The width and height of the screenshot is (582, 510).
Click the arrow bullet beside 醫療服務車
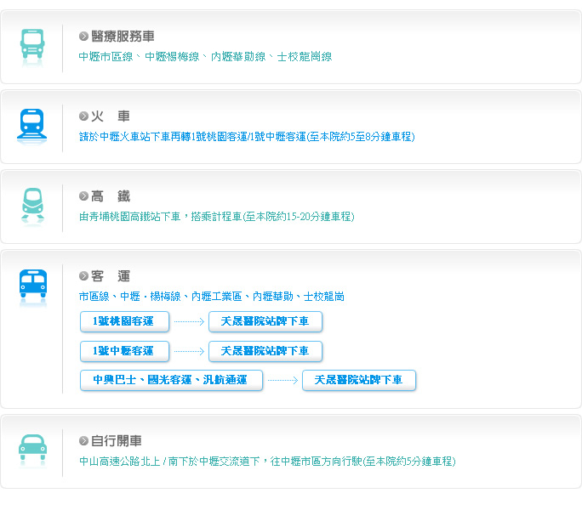(x=83, y=37)
